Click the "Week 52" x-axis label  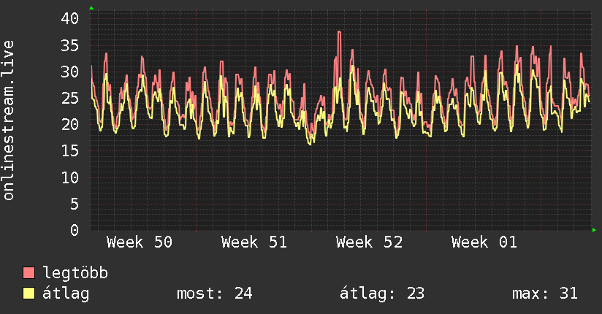tap(369, 242)
